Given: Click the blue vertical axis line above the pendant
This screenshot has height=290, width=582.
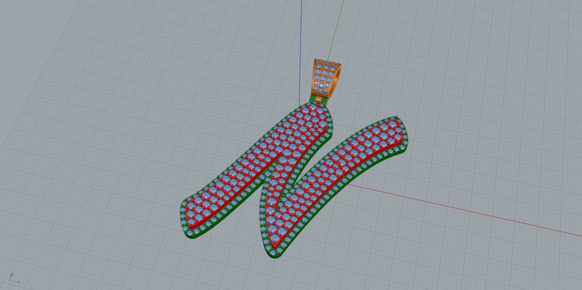Looking at the screenshot, I should click(301, 53).
